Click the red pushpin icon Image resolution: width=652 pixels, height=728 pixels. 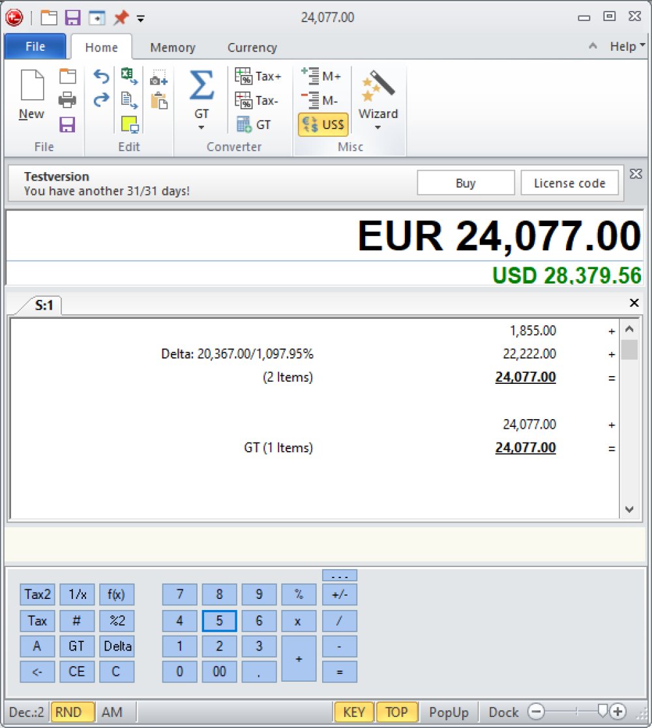(121, 18)
